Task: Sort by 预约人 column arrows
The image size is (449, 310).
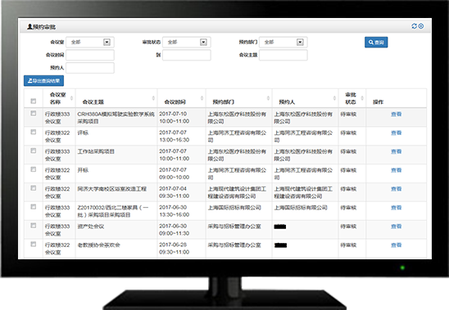Action: (334, 98)
